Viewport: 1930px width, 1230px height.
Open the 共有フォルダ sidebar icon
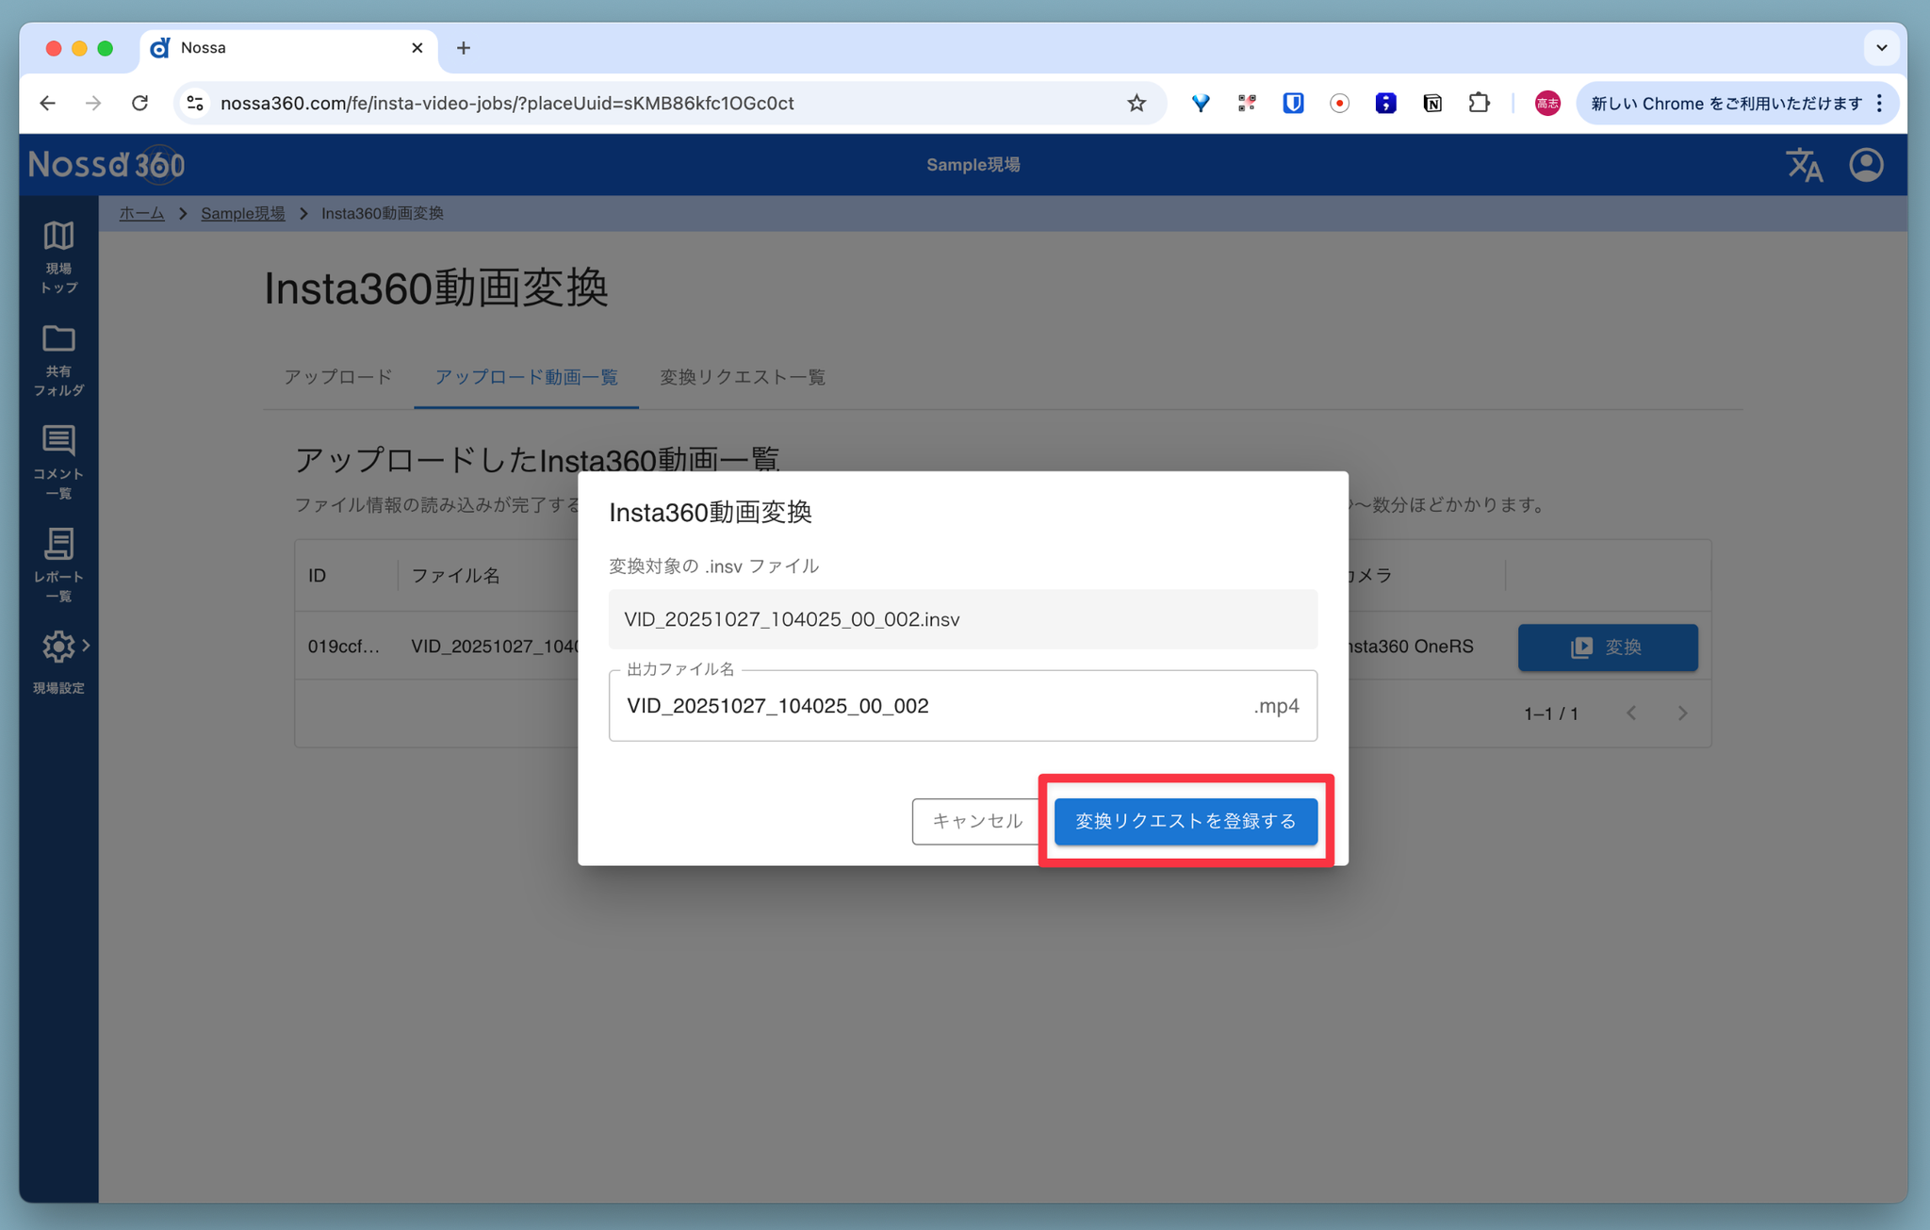click(x=58, y=339)
